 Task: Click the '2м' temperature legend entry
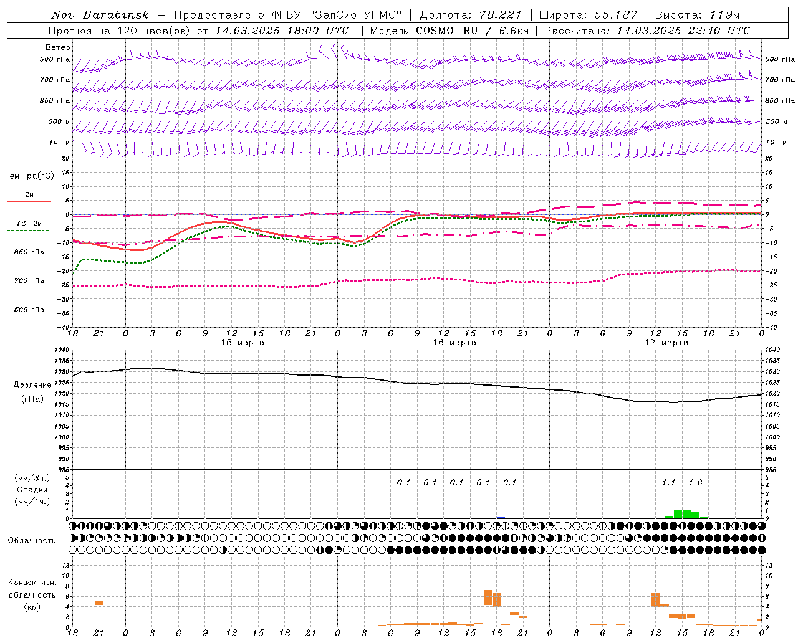point(29,194)
